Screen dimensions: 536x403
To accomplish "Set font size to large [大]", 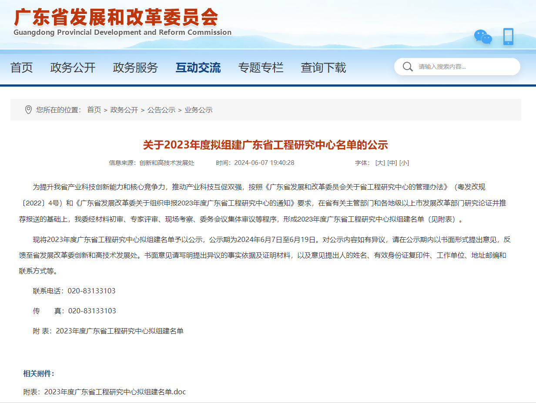I will pos(380,163).
